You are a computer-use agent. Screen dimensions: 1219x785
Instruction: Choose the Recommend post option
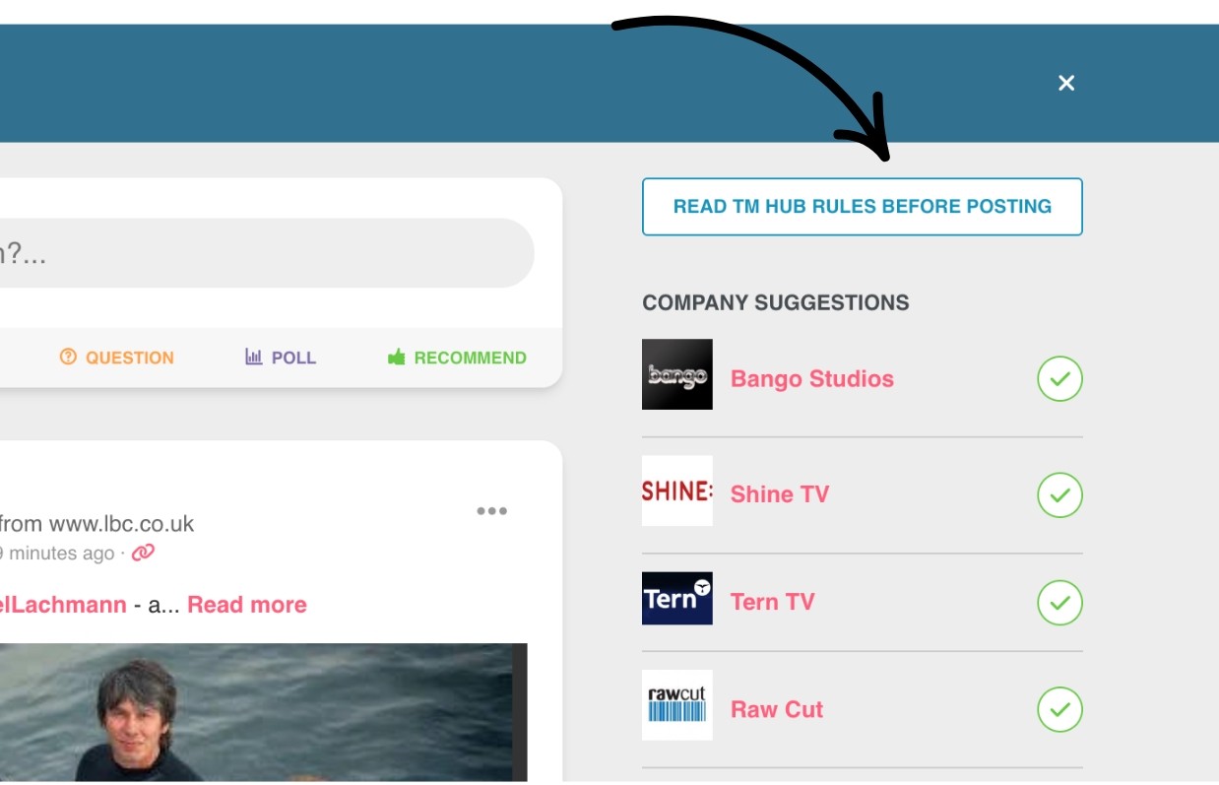tap(457, 358)
